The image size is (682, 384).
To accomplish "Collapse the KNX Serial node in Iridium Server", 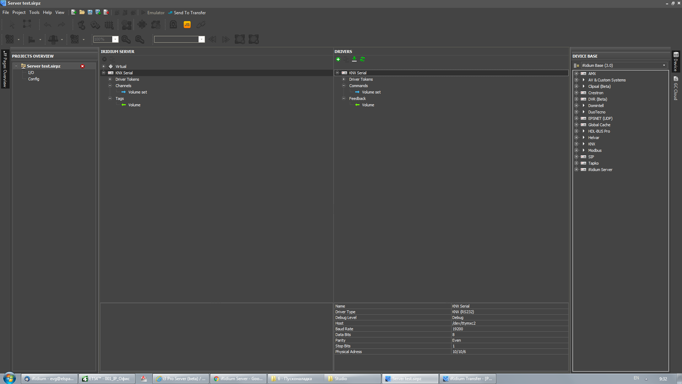I will point(104,73).
